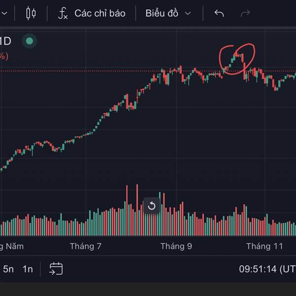Expand the Biểu đồ dropdown chevron
This screenshot has width=296, height=296.
188,13
